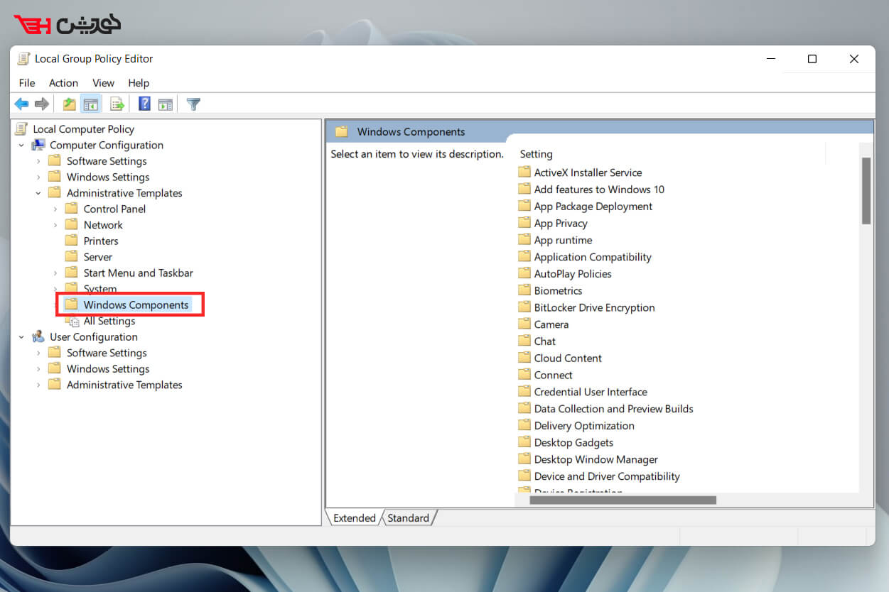Select the Delivery Optimization setting entry
The width and height of the screenshot is (889, 592).
tap(584, 425)
